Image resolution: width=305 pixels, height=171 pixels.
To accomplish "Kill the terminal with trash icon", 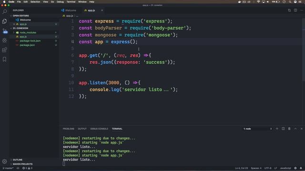I will tap(289, 129).
